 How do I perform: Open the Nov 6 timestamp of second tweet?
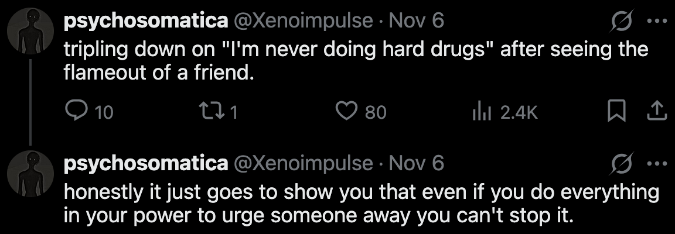coord(416,164)
